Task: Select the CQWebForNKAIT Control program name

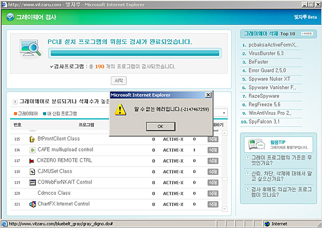Action: click(65, 182)
